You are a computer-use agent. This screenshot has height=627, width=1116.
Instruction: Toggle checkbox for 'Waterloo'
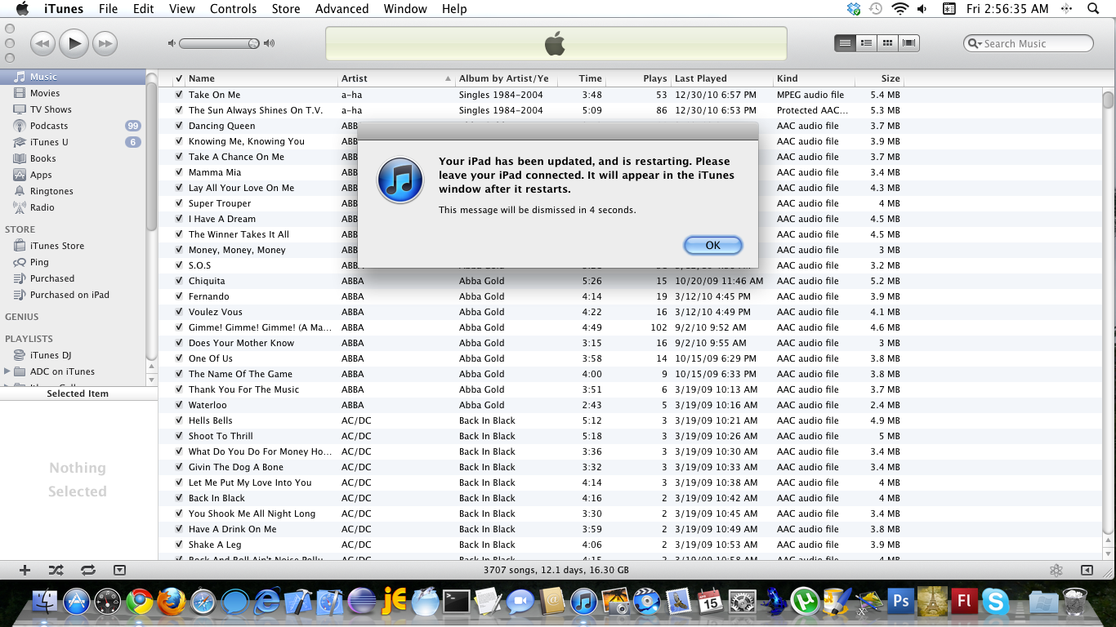pyautogui.click(x=179, y=405)
